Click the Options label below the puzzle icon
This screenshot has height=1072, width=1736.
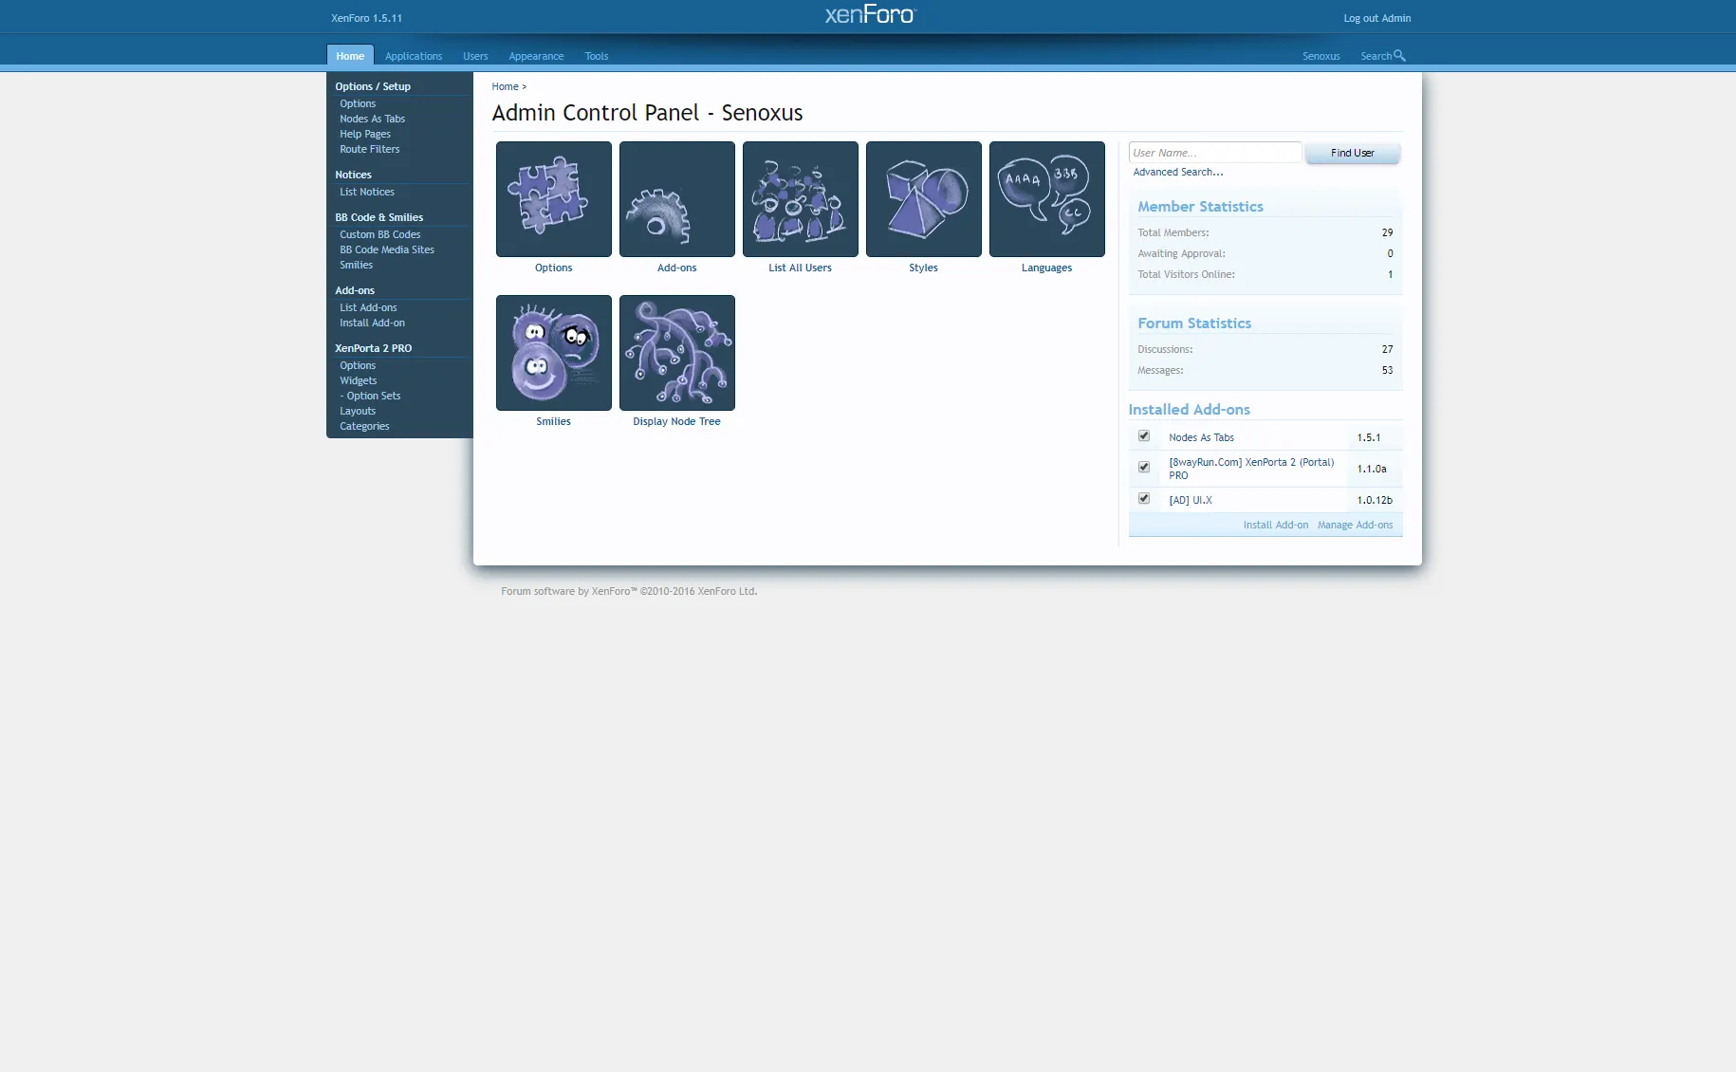(554, 268)
